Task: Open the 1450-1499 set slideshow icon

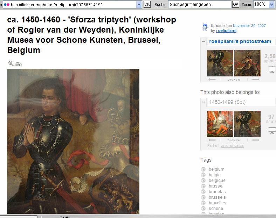Action: click(272, 130)
